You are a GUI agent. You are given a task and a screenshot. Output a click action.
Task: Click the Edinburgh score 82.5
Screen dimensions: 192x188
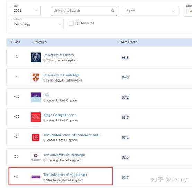coord(125,157)
